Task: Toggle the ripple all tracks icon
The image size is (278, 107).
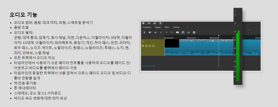Action: [194, 33]
